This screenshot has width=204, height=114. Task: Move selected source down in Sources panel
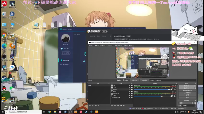tap(124, 105)
